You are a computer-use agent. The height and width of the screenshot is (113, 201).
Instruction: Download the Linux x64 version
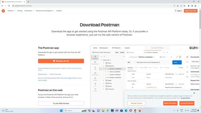click(40, 80)
